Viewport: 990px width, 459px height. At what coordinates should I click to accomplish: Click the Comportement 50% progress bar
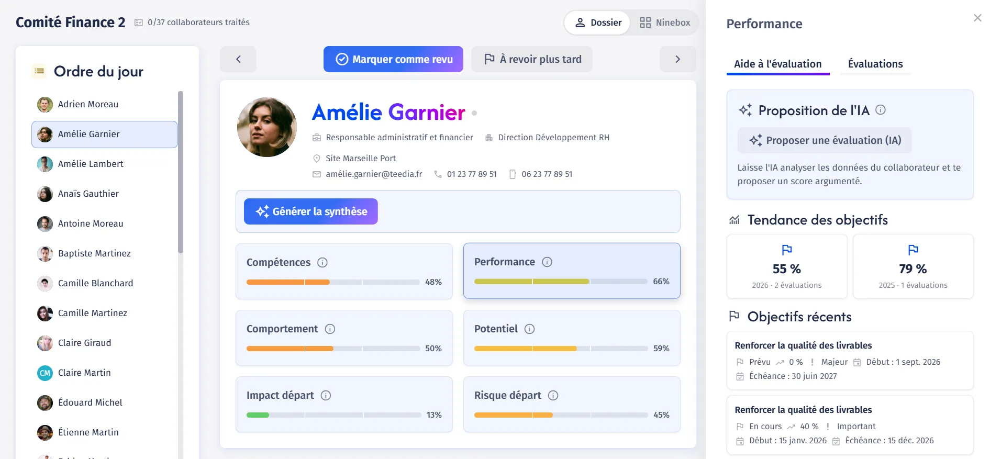pyautogui.click(x=333, y=349)
